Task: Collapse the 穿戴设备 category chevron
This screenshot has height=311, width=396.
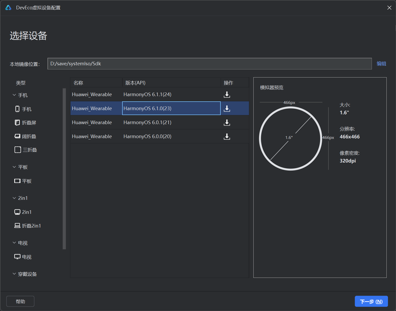Action: click(14, 274)
